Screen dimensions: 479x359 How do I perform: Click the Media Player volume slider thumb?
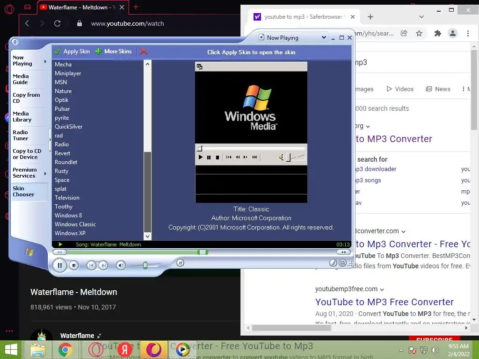pos(145,266)
